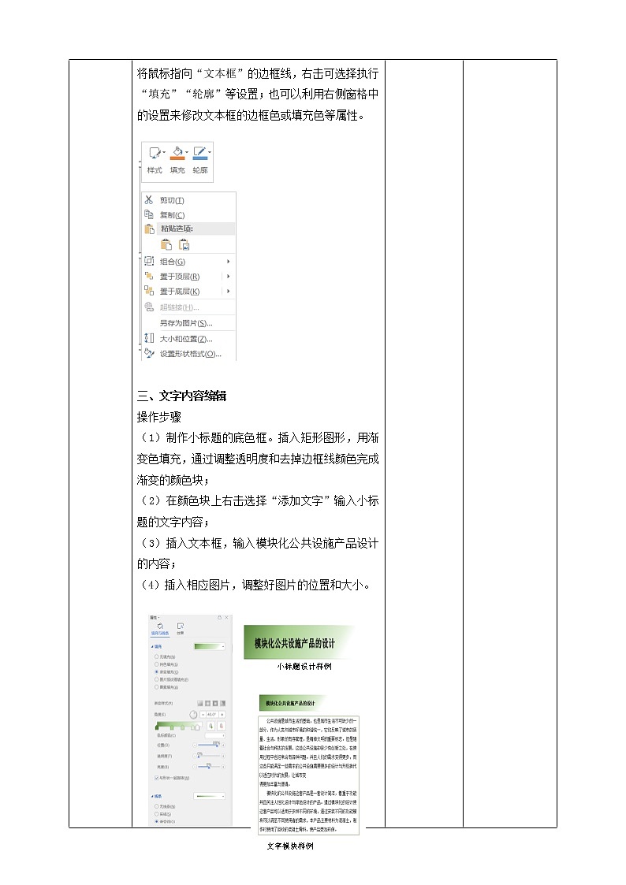The height and width of the screenshot is (885, 626).
Task: Click the 文字模块样例 text module sample image
Action: pyautogui.click(x=308, y=764)
